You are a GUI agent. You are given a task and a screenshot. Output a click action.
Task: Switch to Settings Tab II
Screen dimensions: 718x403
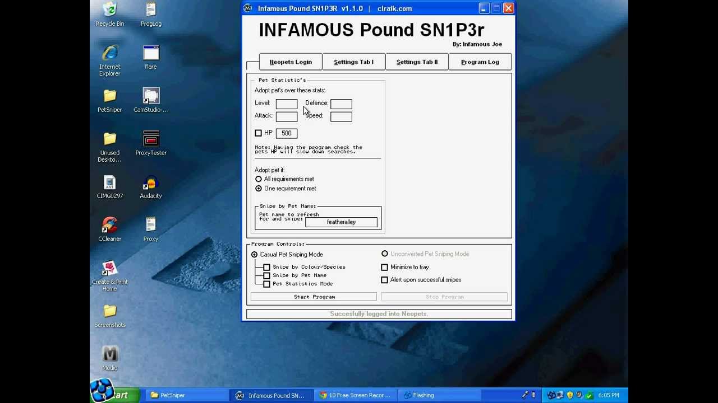(x=417, y=62)
